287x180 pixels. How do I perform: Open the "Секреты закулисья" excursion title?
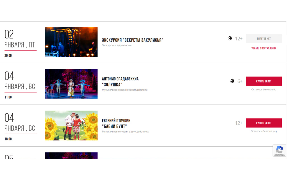pos(132,40)
